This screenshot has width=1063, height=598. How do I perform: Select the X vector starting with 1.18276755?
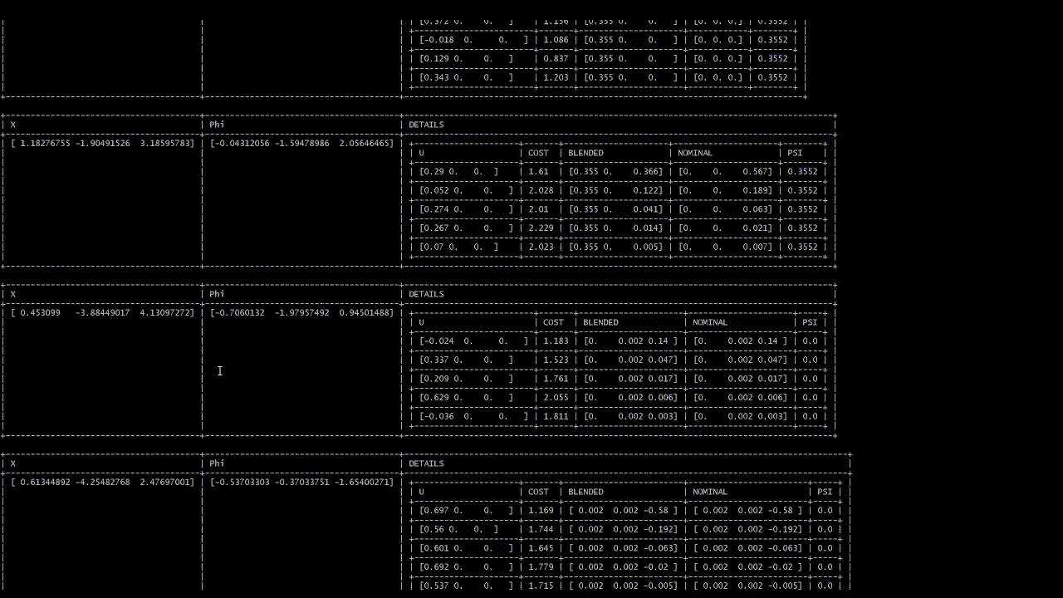point(102,143)
